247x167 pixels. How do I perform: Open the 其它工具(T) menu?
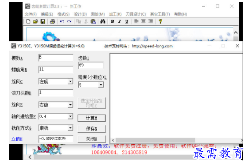[160, 14]
